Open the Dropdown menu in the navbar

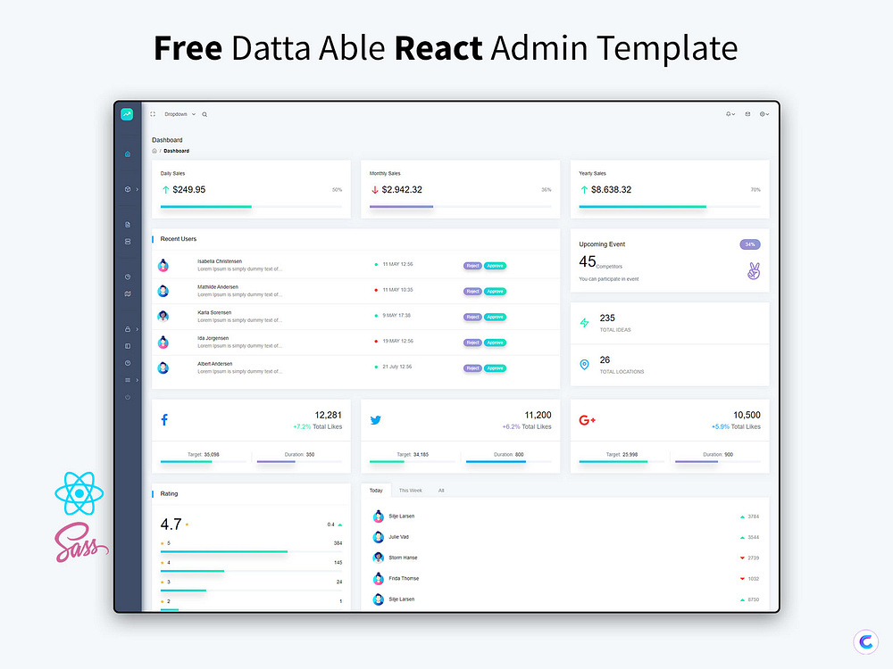pyautogui.click(x=176, y=114)
